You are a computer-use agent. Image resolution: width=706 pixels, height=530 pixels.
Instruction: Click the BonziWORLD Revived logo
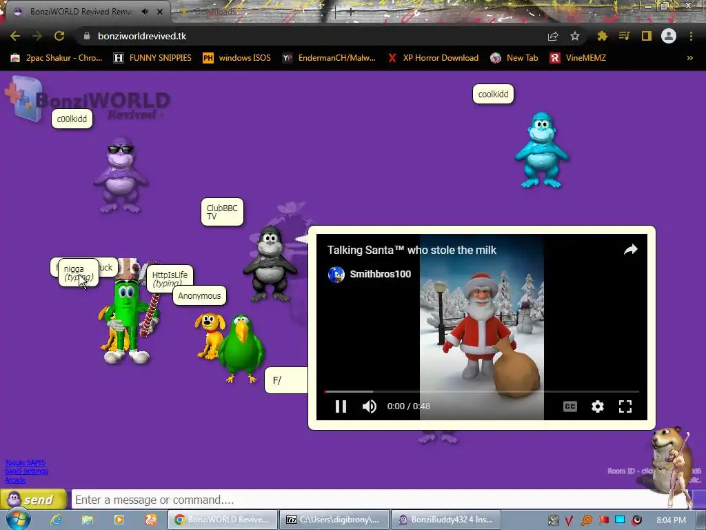click(88, 100)
